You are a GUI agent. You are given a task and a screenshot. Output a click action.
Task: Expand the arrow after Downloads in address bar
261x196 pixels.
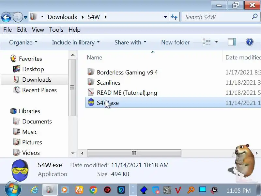83,17
